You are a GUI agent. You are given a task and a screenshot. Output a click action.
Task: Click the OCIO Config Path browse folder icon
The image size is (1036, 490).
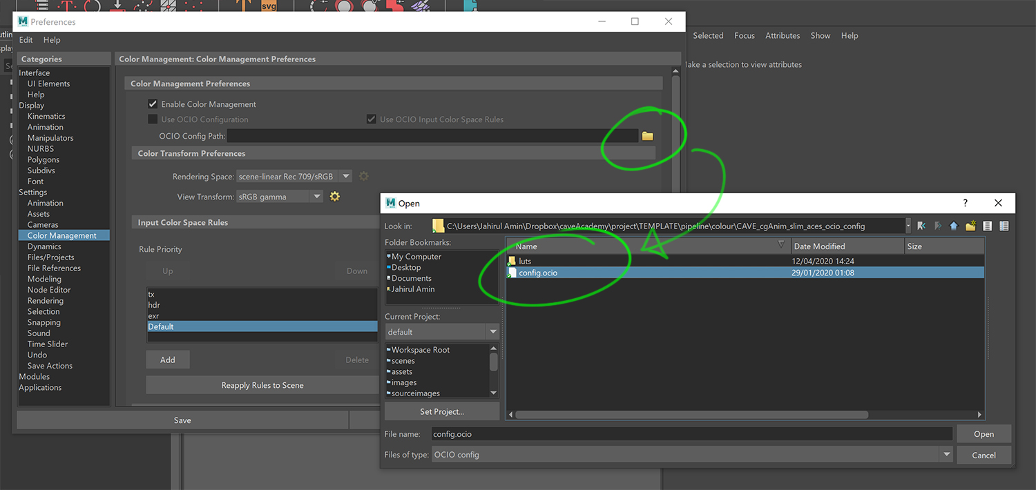tap(647, 136)
